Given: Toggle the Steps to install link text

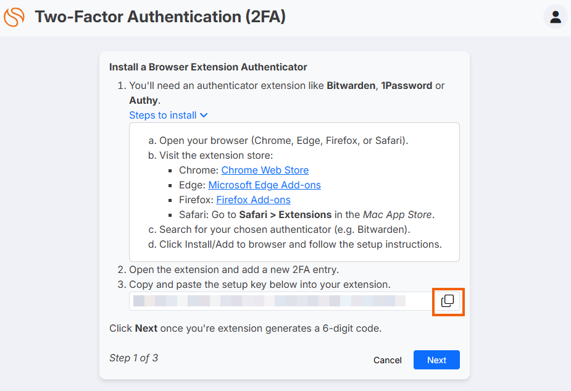Looking at the screenshot, I should 163,115.
